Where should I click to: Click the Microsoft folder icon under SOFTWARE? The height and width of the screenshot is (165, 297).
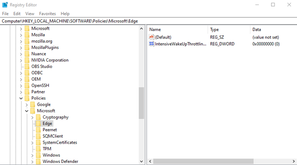[27, 28]
